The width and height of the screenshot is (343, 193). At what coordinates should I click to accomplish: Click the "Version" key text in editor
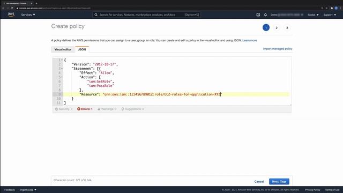click(x=80, y=64)
